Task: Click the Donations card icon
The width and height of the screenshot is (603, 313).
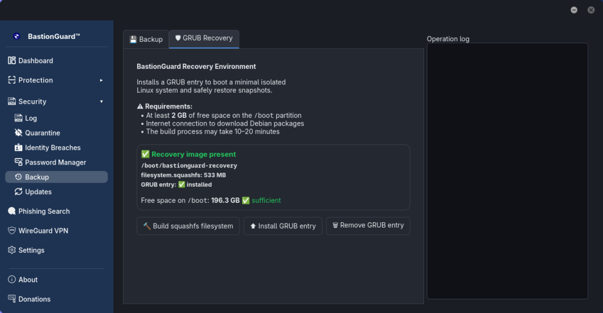Action: [x=12, y=299]
